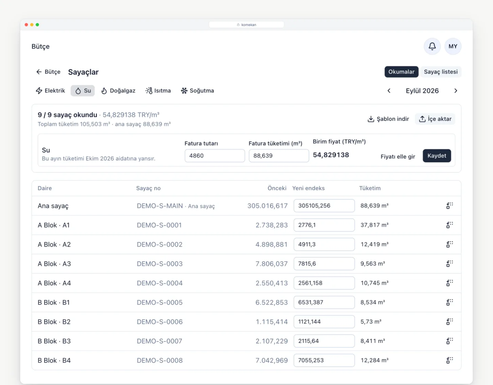Click the scan icon for A Blok · A1

(x=450, y=225)
